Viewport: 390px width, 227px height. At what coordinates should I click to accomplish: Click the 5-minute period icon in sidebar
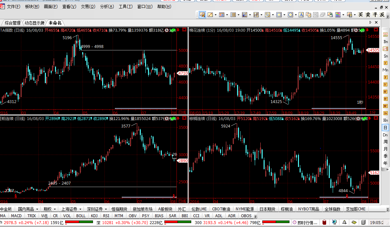[x=385, y=84]
